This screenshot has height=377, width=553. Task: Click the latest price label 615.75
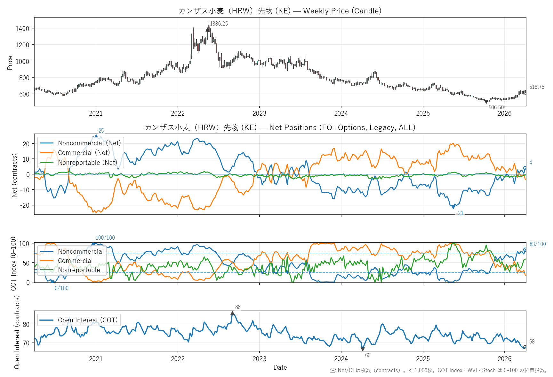click(x=536, y=87)
